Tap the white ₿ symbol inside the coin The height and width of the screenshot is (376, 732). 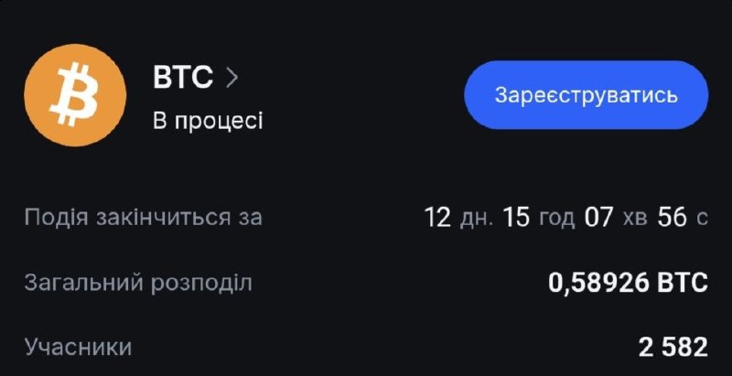[x=75, y=96]
